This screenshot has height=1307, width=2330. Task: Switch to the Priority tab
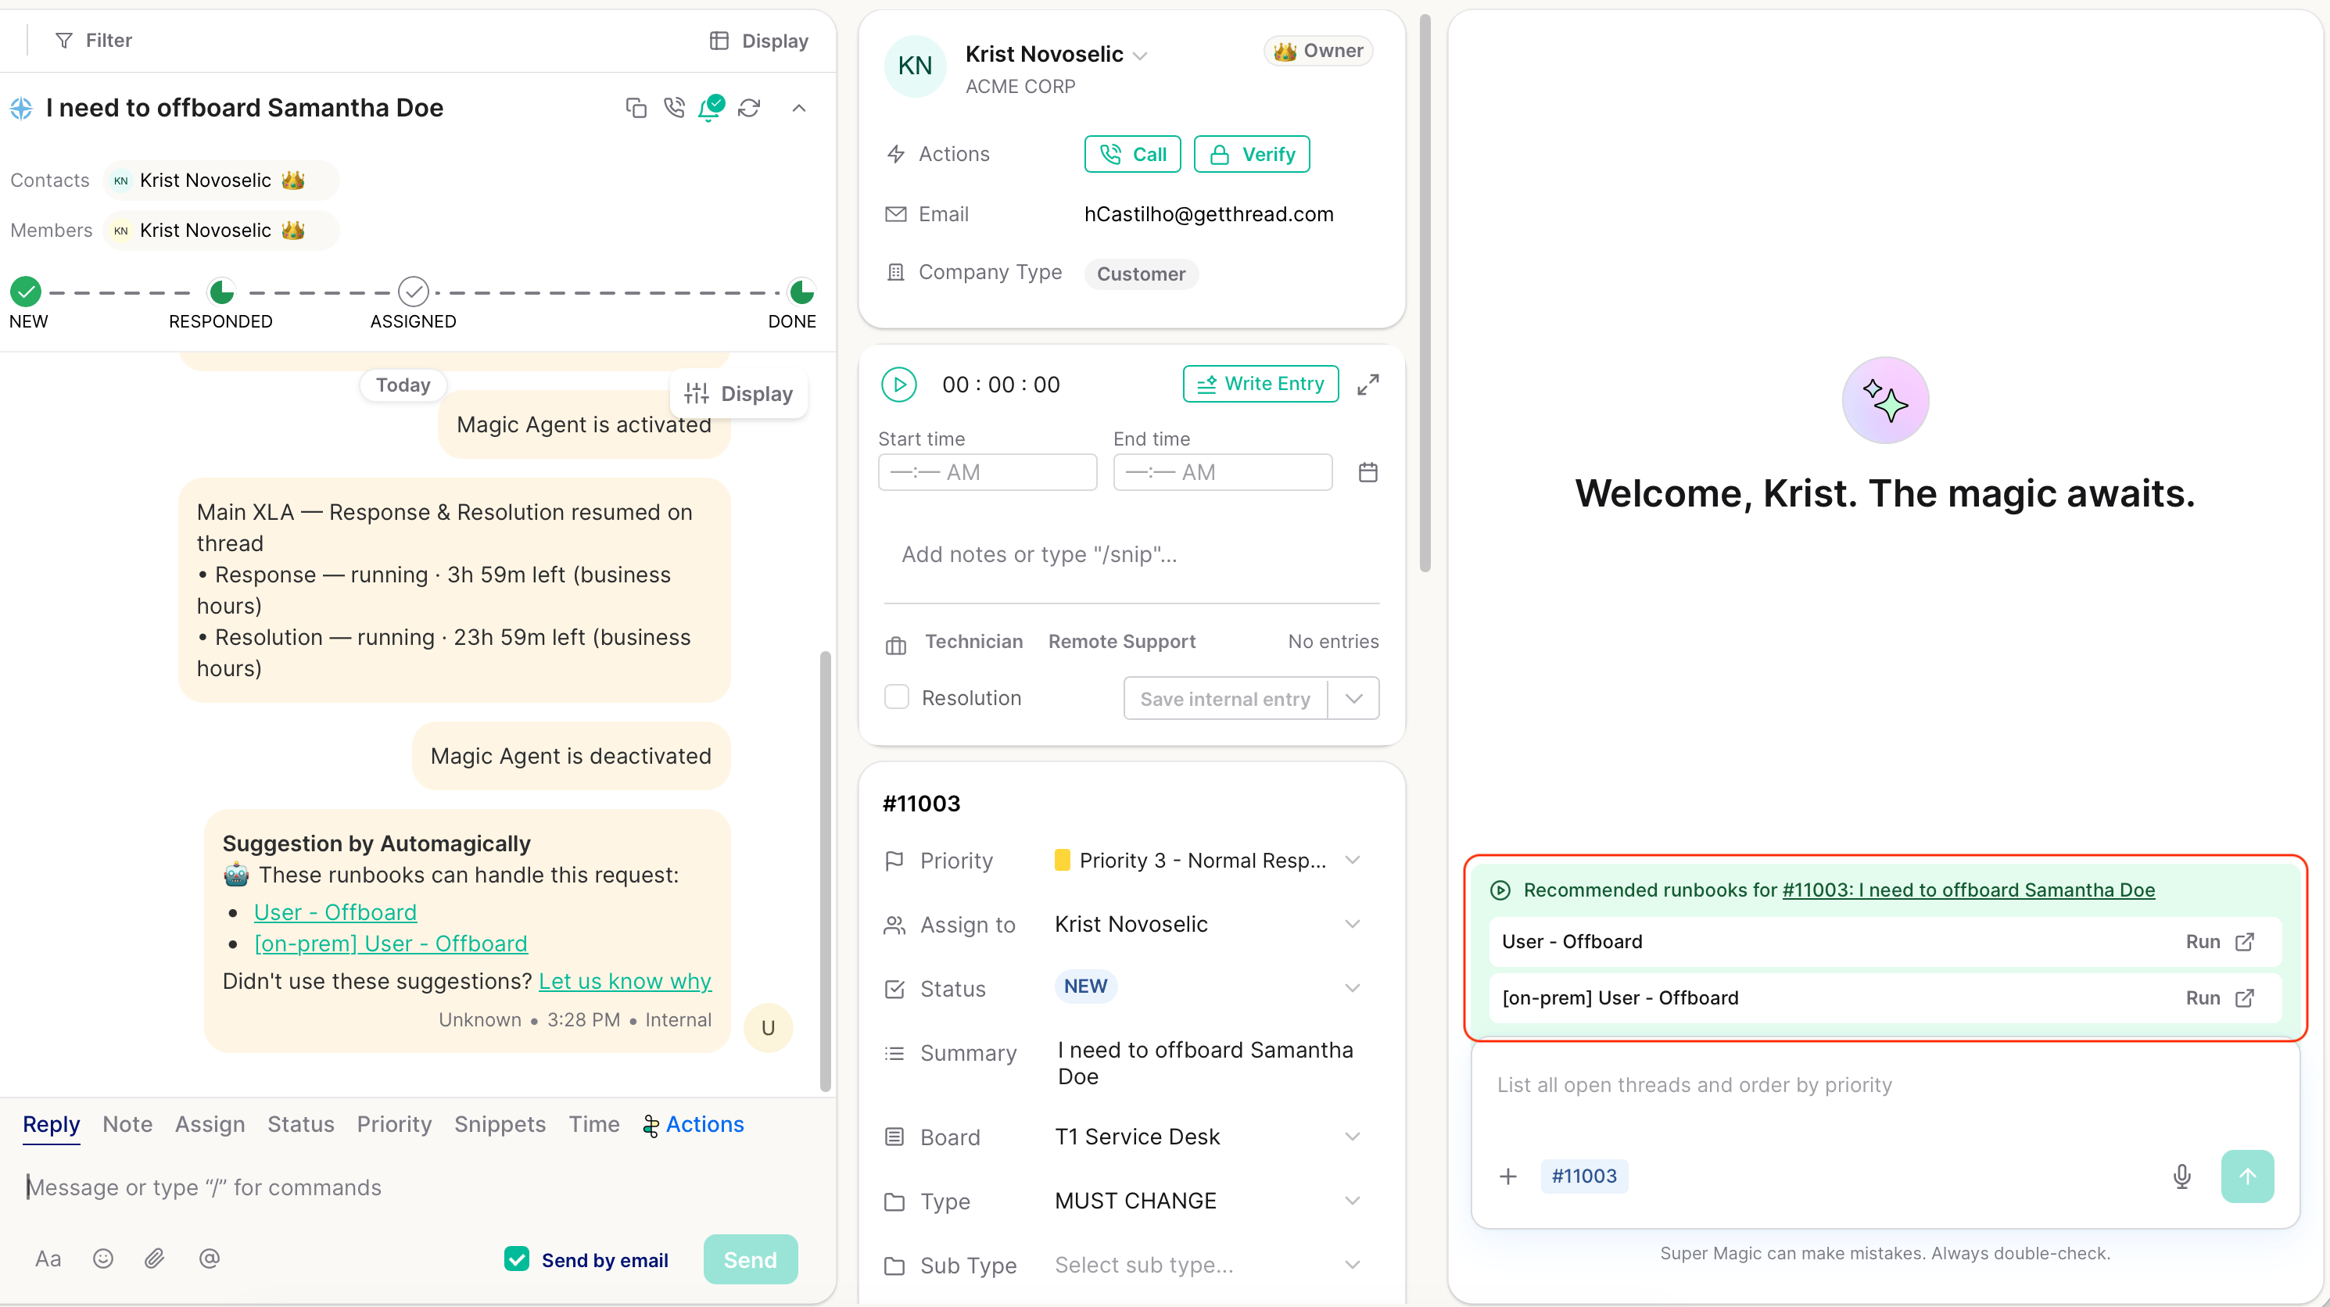click(x=394, y=1124)
